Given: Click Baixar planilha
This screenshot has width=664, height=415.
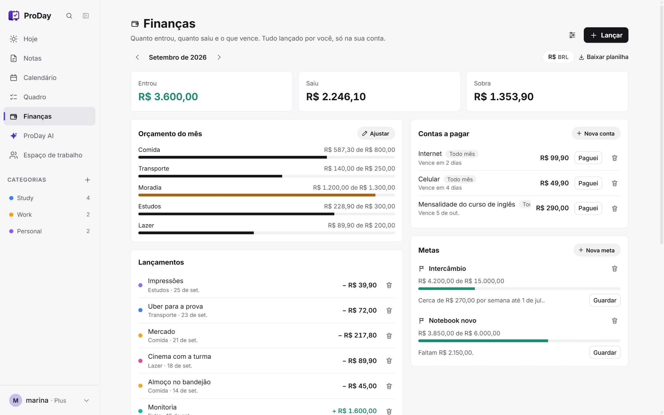Looking at the screenshot, I should click(603, 57).
